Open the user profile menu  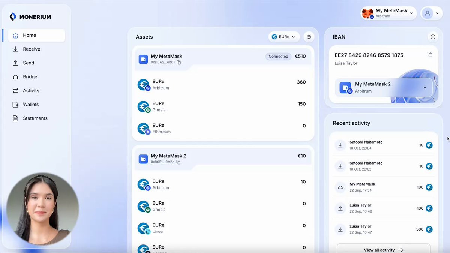click(432, 13)
